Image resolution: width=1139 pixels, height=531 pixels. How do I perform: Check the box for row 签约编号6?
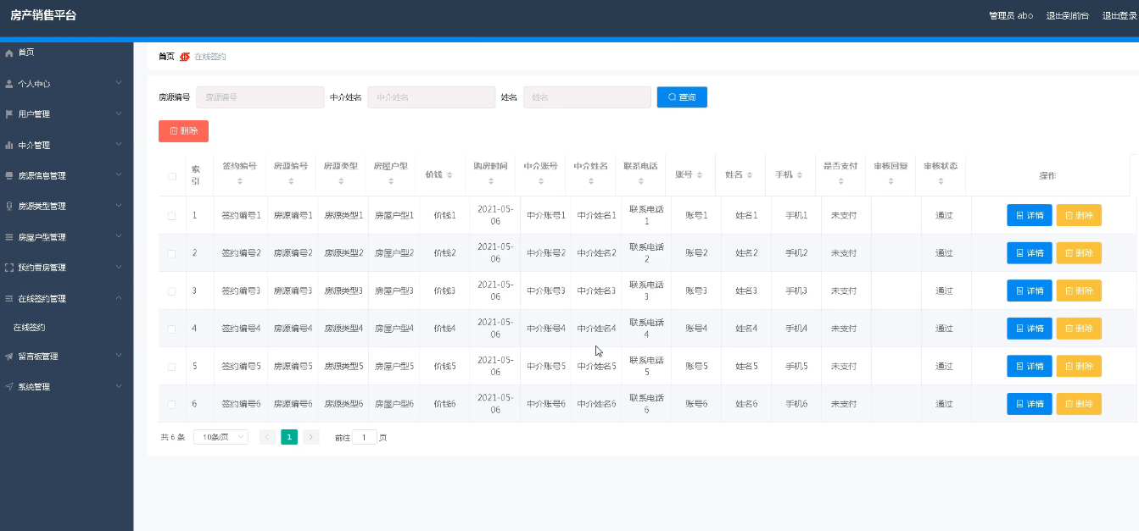(172, 405)
